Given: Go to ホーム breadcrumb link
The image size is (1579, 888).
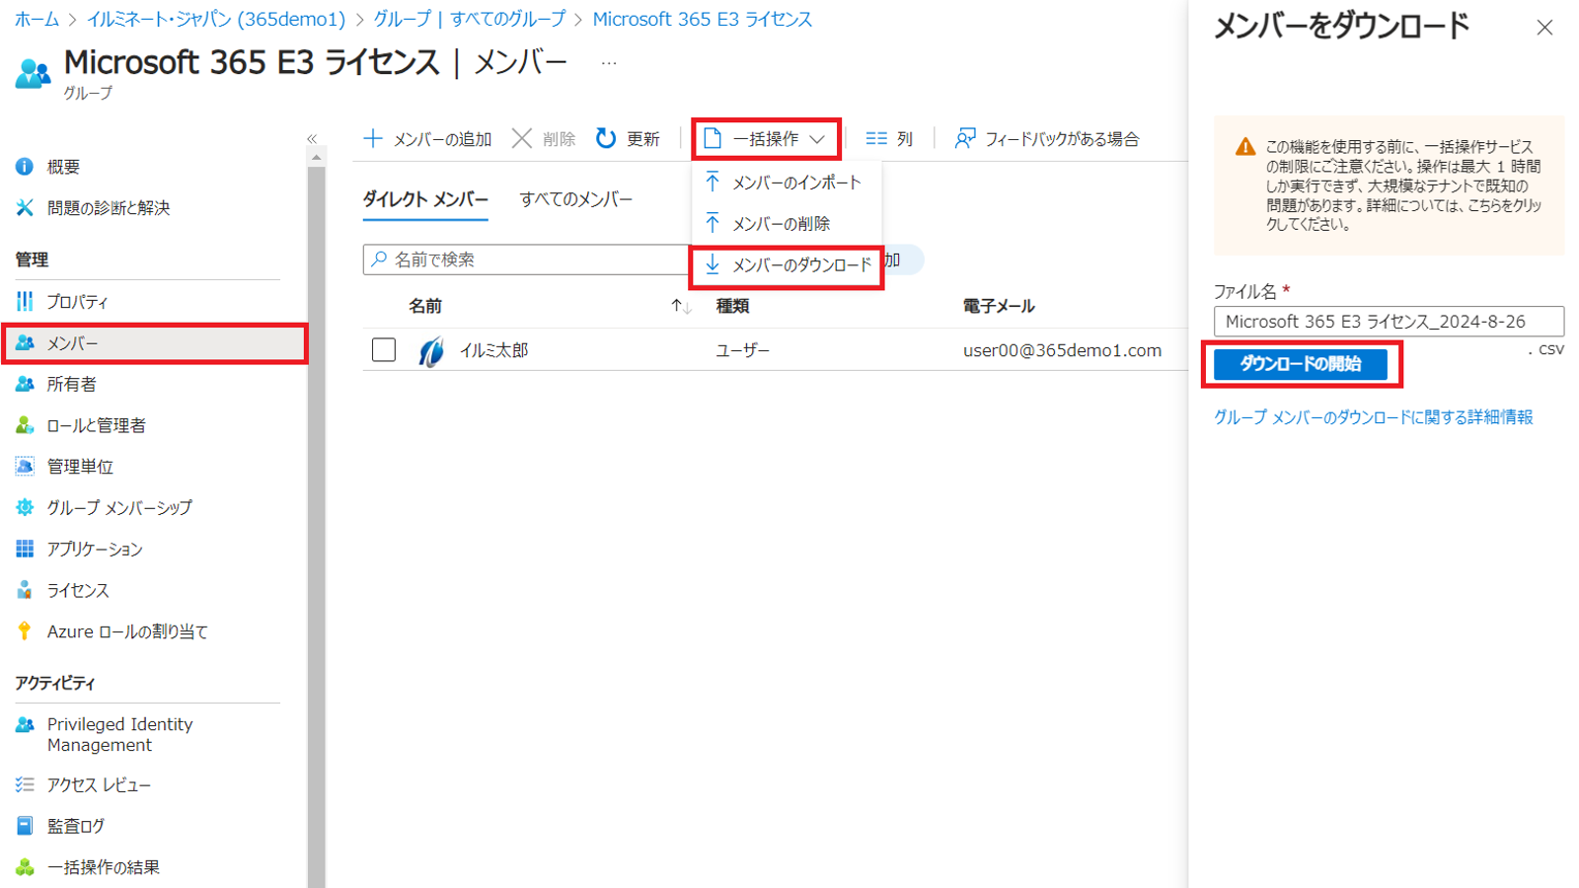Looking at the screenshot, I should click(37, 19).
